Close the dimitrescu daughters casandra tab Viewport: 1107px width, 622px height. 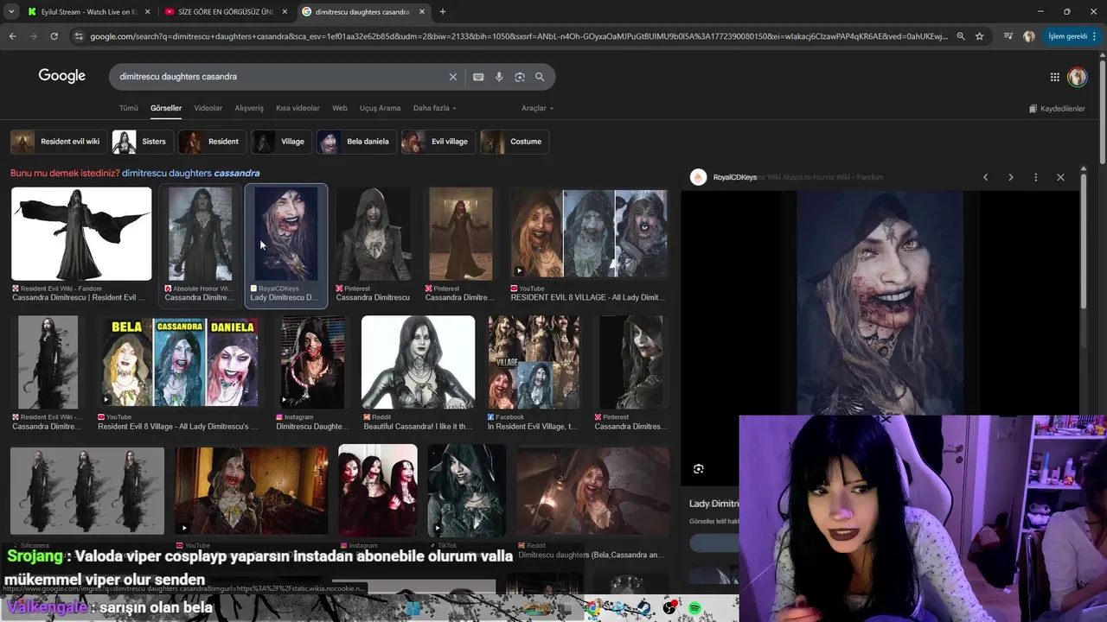[422, 12]
